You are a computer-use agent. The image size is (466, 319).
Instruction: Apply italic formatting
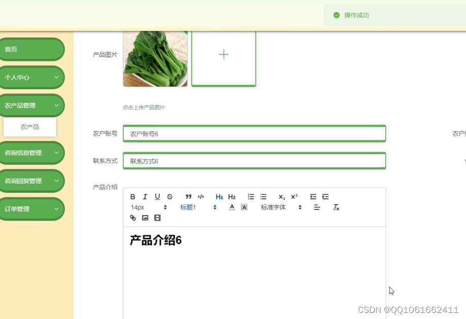[x=145, y=197]
